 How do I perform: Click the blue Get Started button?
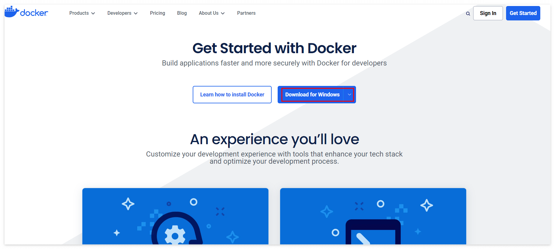tap(523, 13)
